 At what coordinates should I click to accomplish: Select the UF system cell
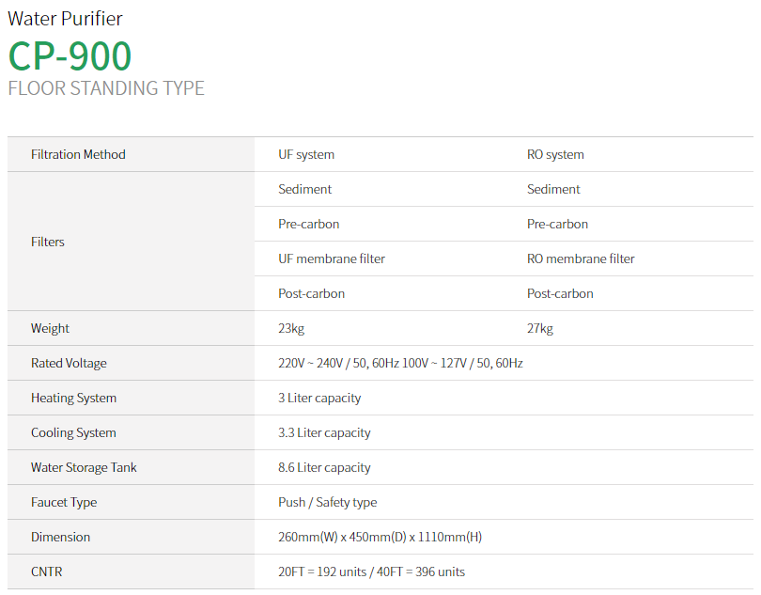pyautogui.click(x=306, y=154)
